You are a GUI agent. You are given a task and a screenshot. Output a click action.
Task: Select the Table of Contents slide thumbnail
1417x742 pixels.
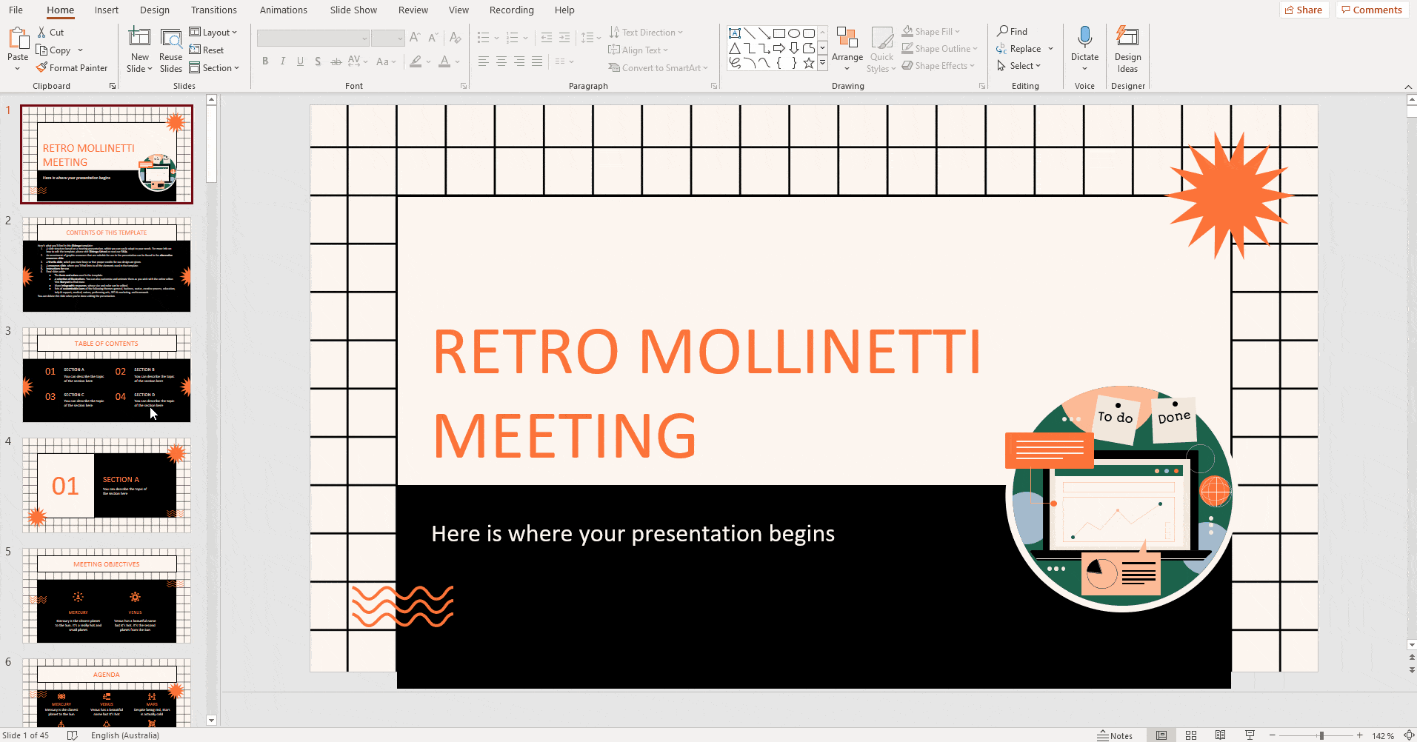(106, 374)
